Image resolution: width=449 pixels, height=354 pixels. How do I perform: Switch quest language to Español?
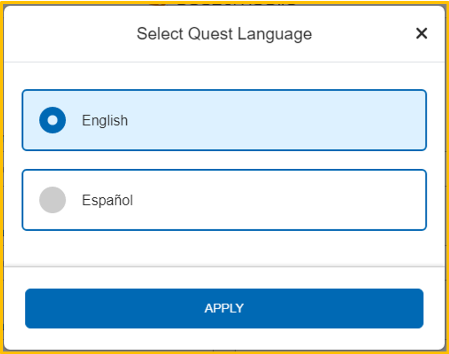tap(224, 200)
